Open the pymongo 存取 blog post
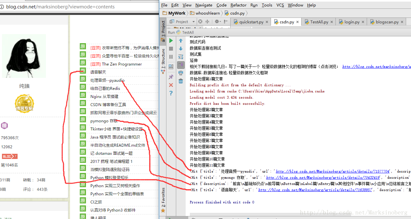 pyautogui.click(x=104, y=121)
